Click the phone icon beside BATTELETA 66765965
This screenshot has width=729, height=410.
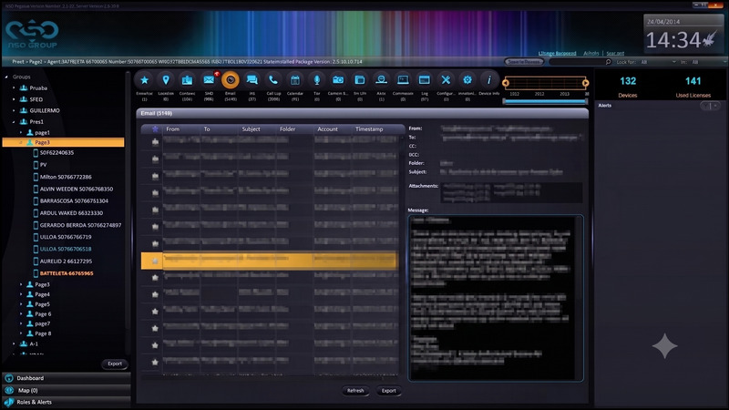(36, 273)
